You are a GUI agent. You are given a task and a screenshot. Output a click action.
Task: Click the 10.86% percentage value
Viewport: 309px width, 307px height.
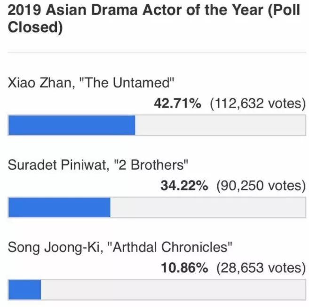[x=184, y=268]
